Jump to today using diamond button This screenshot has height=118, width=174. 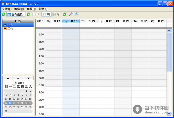pos(18,78)
